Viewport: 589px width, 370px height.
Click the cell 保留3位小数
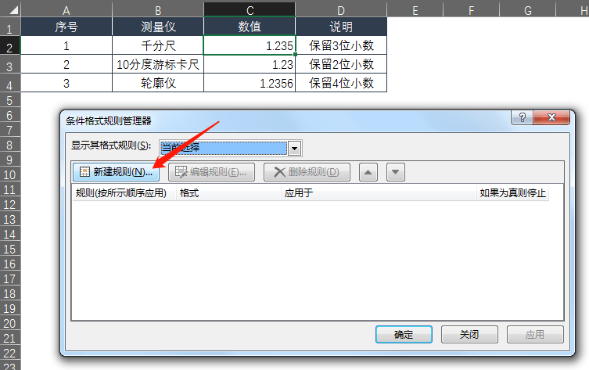pos(341,45)
